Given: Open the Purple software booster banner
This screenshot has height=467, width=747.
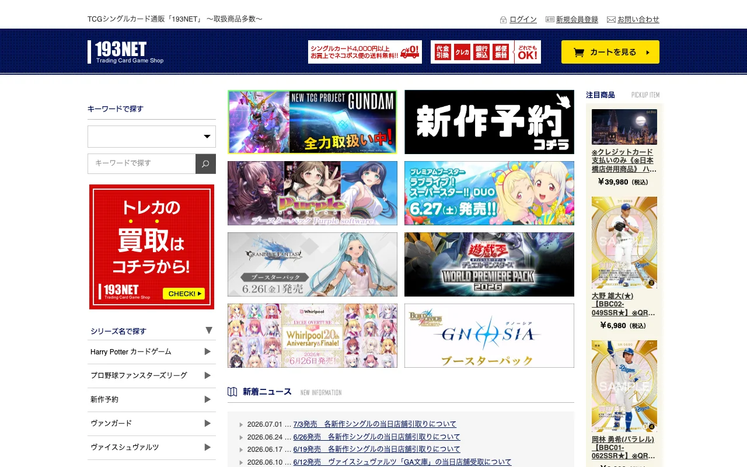Looking at the screenshot, I should [x=312, y=193].
